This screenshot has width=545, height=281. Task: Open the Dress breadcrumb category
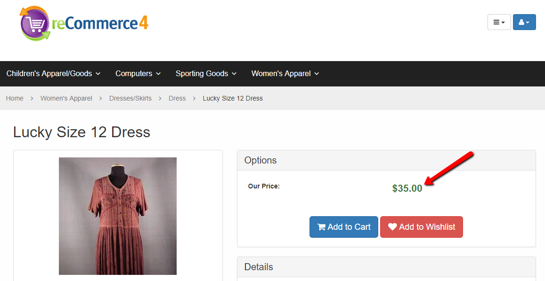tap(177, 99)
